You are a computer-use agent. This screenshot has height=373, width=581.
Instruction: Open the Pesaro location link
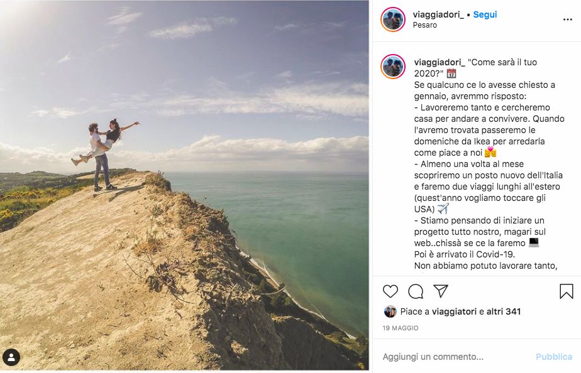[425, 25]
